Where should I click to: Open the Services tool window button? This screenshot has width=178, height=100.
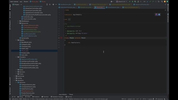click(x=69, y=97)
